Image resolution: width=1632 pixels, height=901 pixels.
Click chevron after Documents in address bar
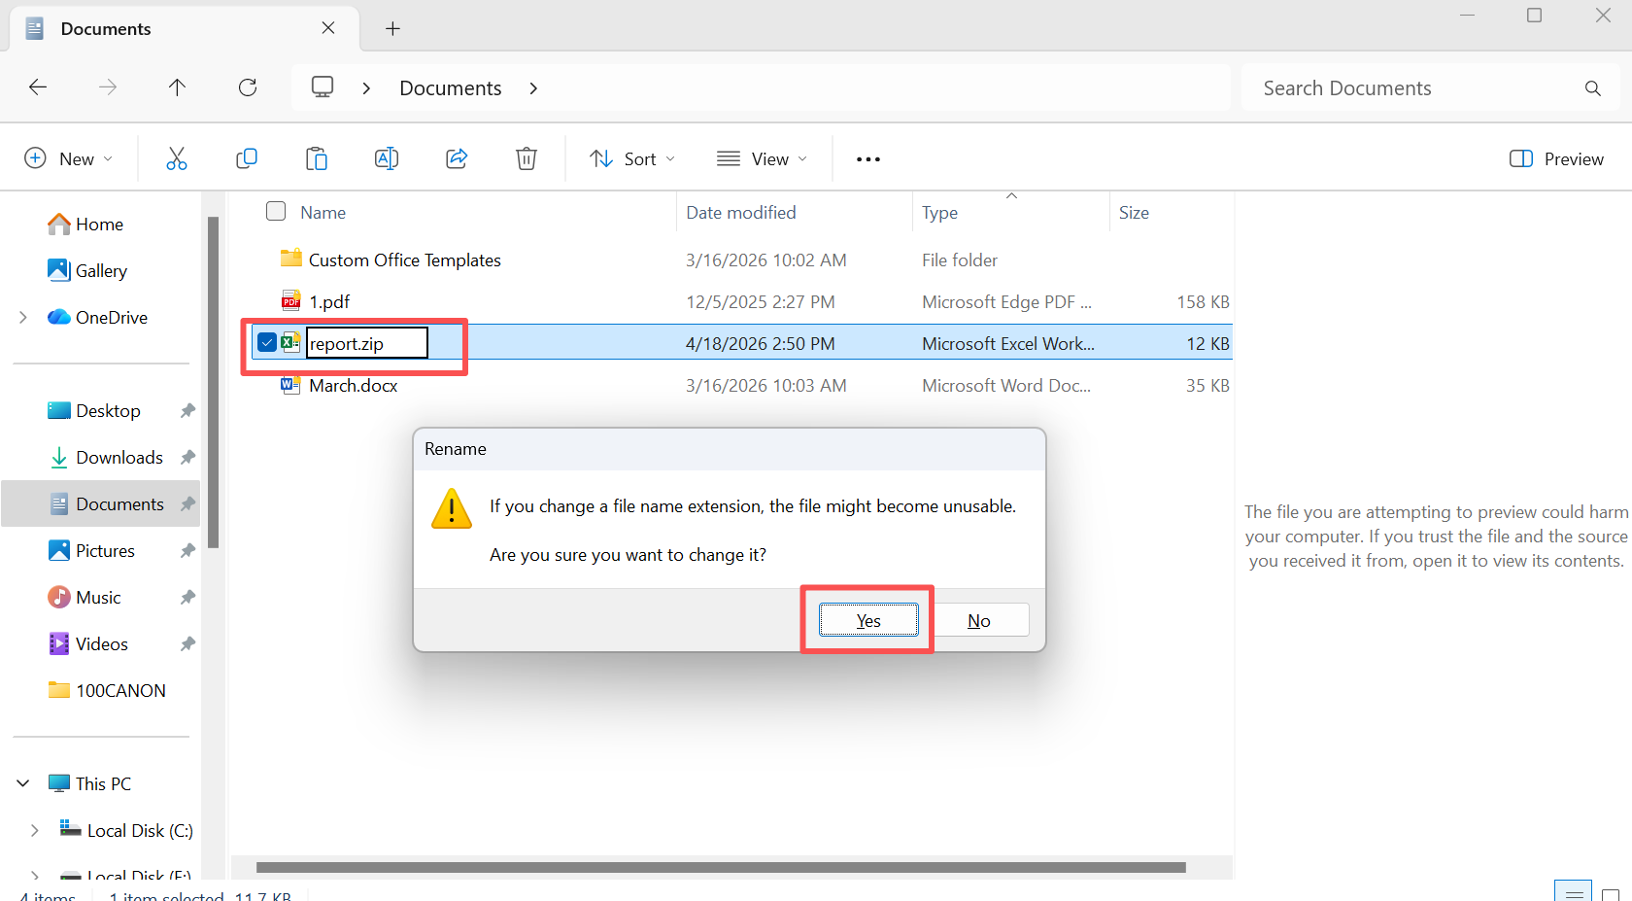pyautogui.click(x=533, y=88)
